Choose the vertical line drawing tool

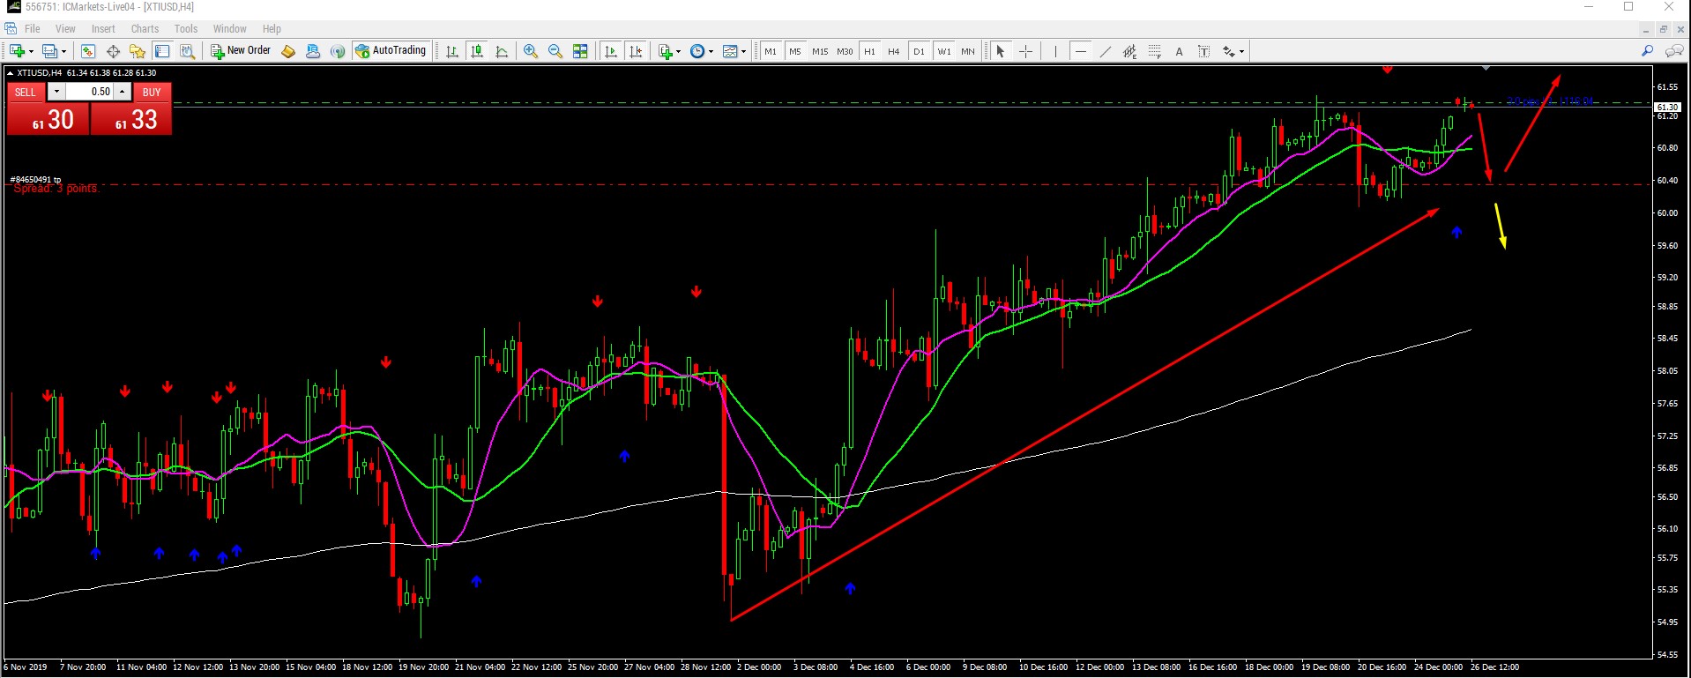[1055, 51]
